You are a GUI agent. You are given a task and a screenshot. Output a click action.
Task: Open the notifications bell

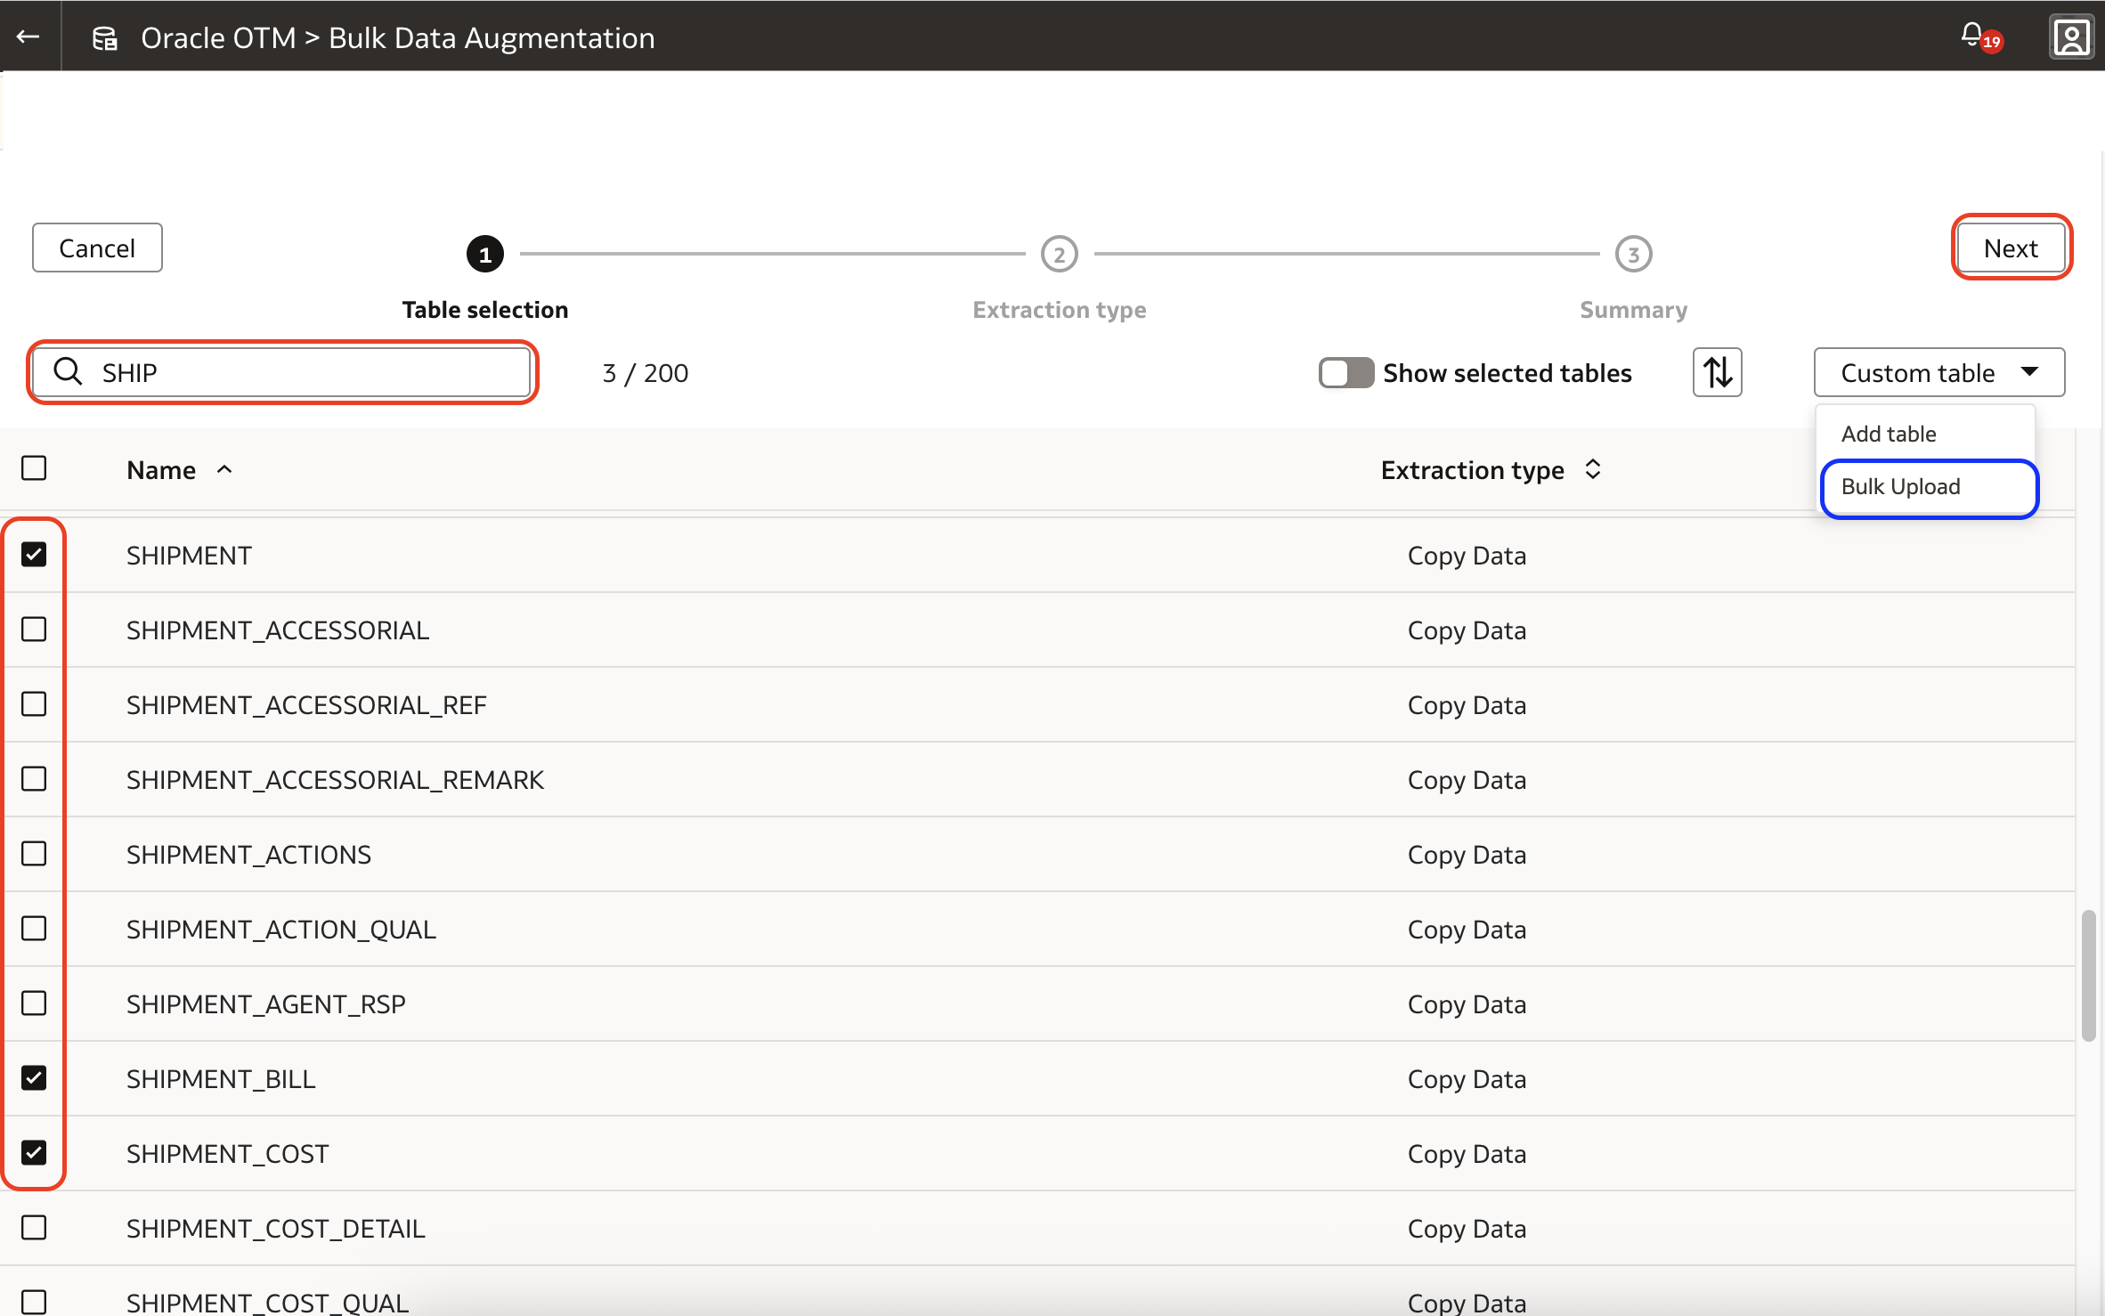(1971, 35)
